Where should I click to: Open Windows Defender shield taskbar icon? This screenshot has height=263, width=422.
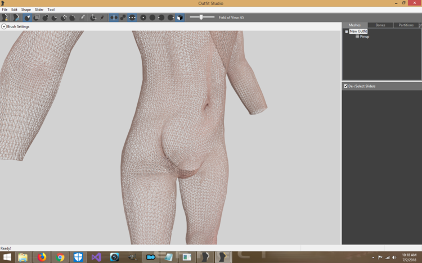[78, 257]
